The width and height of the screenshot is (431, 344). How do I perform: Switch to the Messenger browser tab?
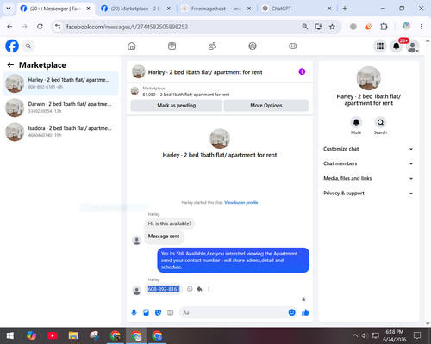[x=54, y=9]
